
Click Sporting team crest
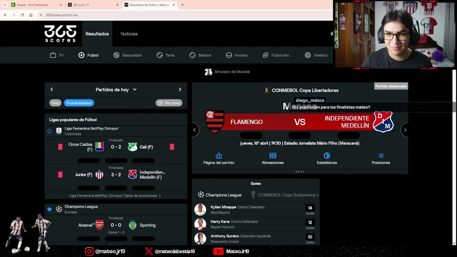132,225
